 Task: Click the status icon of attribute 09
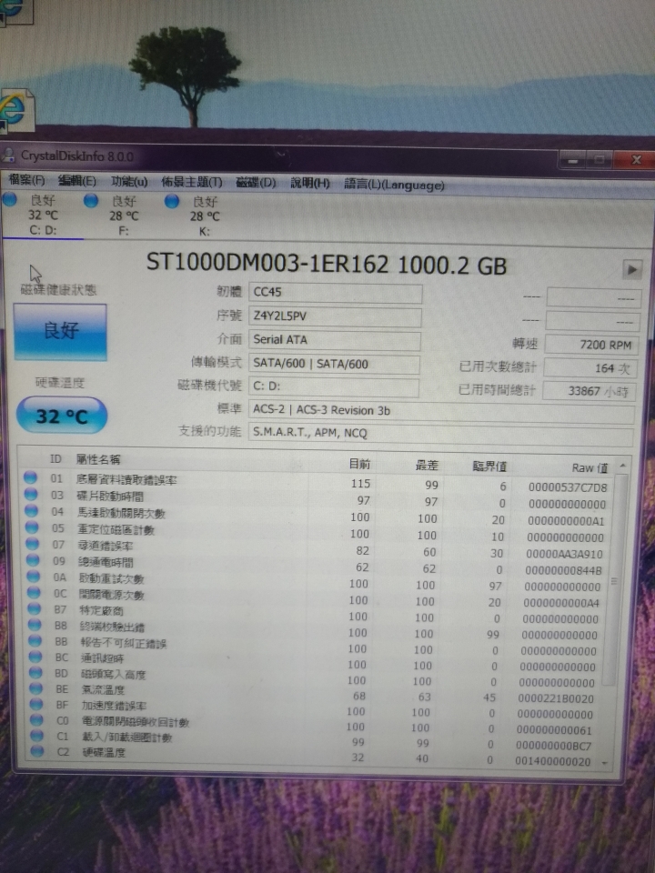(34, 559)
